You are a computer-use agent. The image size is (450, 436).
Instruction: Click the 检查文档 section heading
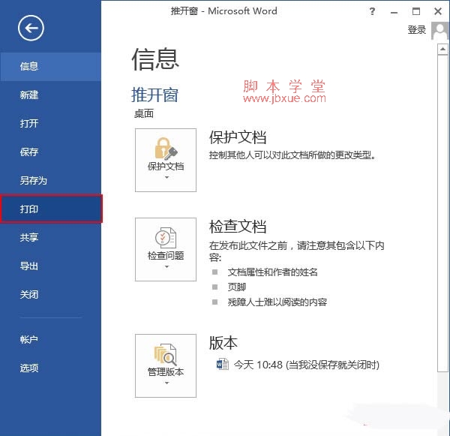point(238,227)
